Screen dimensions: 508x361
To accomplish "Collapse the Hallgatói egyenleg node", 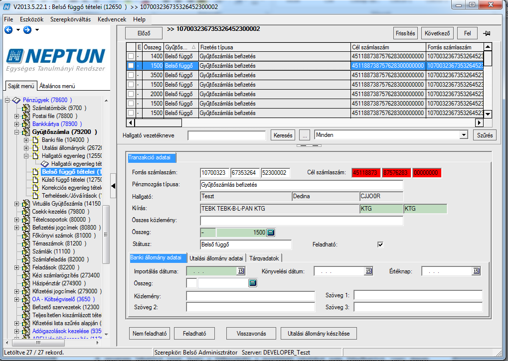I will 26,156.
